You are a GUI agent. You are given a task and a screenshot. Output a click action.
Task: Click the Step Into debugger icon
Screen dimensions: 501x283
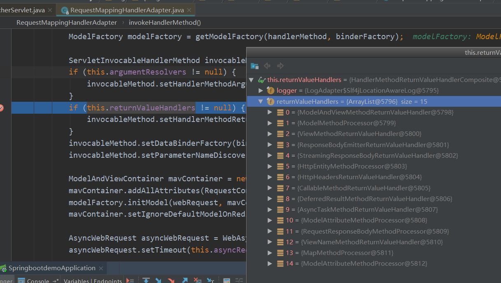[158, 281]
